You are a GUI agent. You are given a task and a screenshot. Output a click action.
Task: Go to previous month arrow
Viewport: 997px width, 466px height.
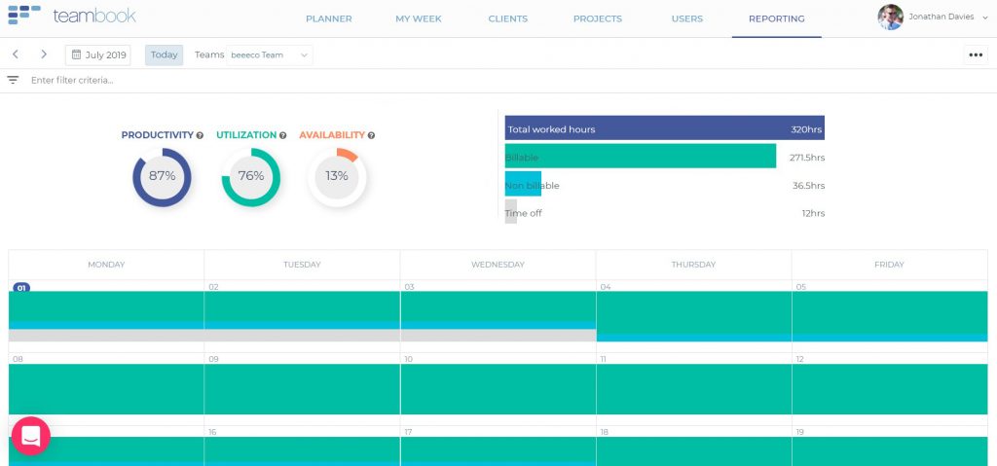tap(16, 54)
